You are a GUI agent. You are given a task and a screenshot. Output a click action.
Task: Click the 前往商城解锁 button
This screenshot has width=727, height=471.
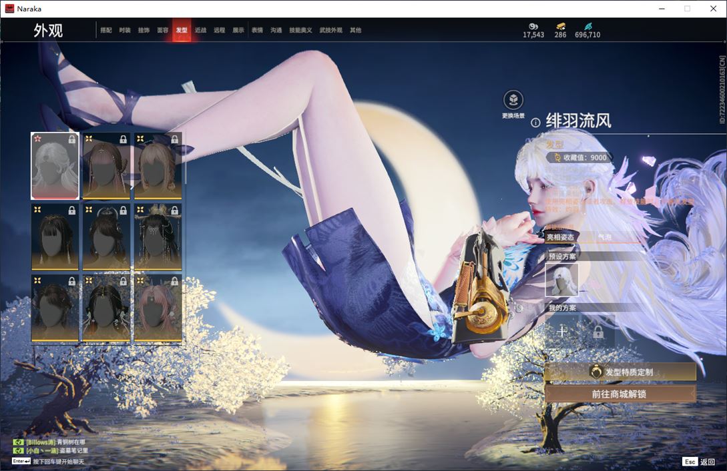pyautogui.click(x=620, y=394)
